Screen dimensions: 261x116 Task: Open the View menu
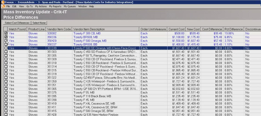21,7
